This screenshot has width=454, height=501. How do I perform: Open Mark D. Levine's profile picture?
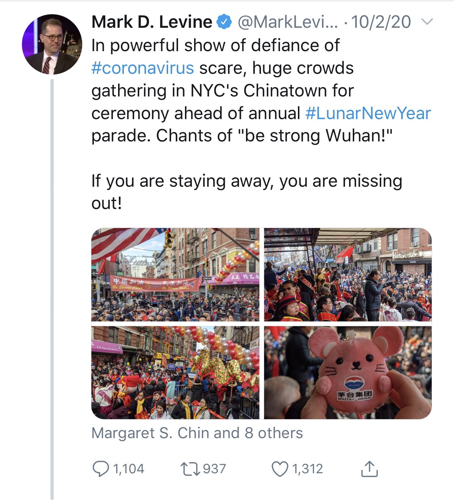point(52,44)
